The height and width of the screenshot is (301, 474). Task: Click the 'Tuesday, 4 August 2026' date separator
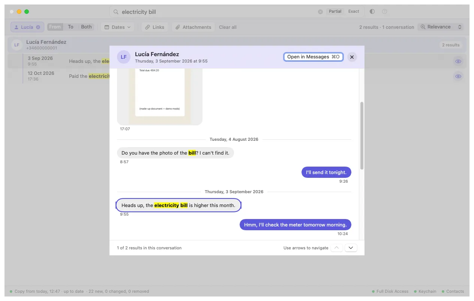point(234,139)
